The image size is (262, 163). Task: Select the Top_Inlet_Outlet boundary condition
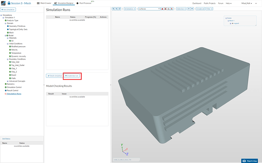click(x=18, y=65)
